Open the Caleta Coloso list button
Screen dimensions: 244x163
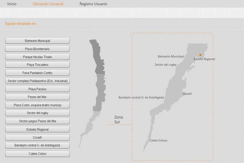(x=37, y=154)
